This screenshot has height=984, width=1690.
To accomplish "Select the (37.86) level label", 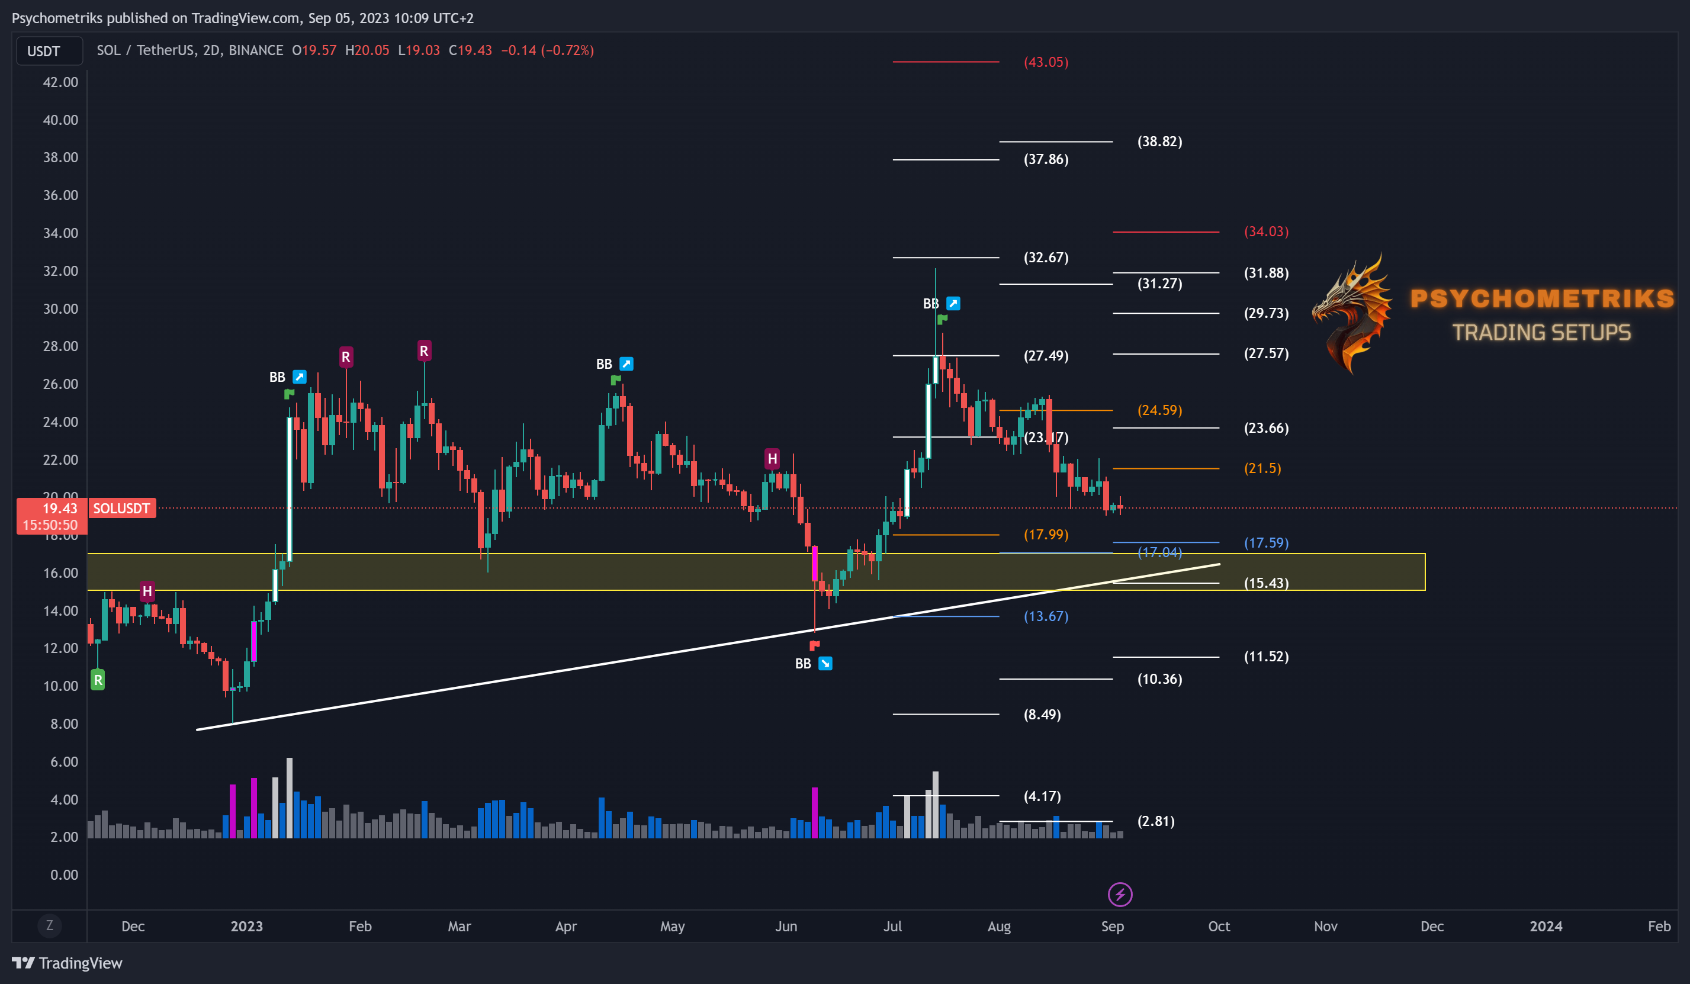I will pos(1046,159).
